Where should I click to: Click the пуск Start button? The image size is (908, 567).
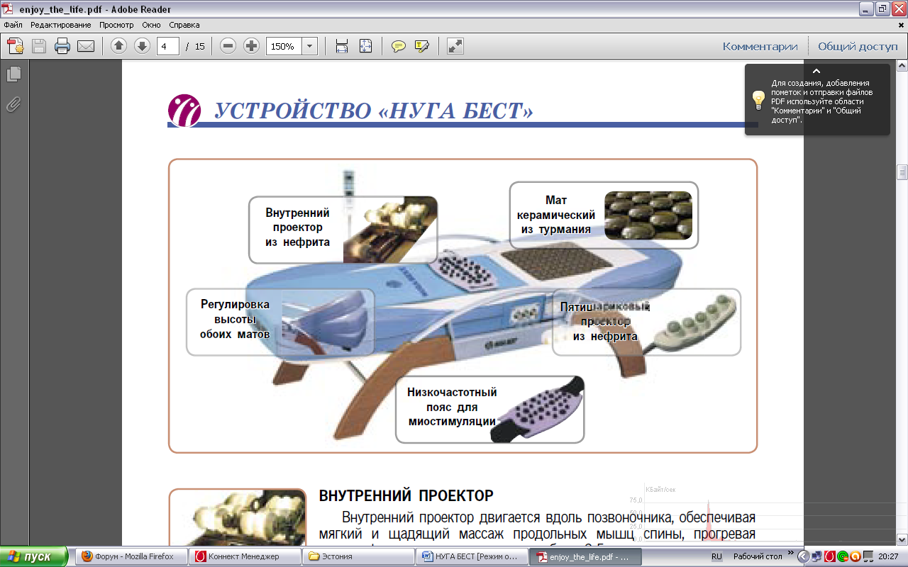(33, 556)
